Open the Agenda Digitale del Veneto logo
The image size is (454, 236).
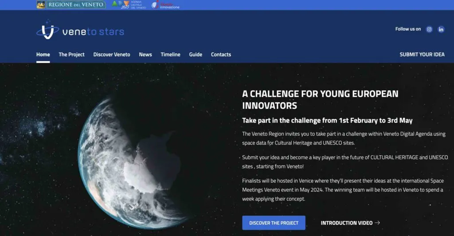point(129,4)
